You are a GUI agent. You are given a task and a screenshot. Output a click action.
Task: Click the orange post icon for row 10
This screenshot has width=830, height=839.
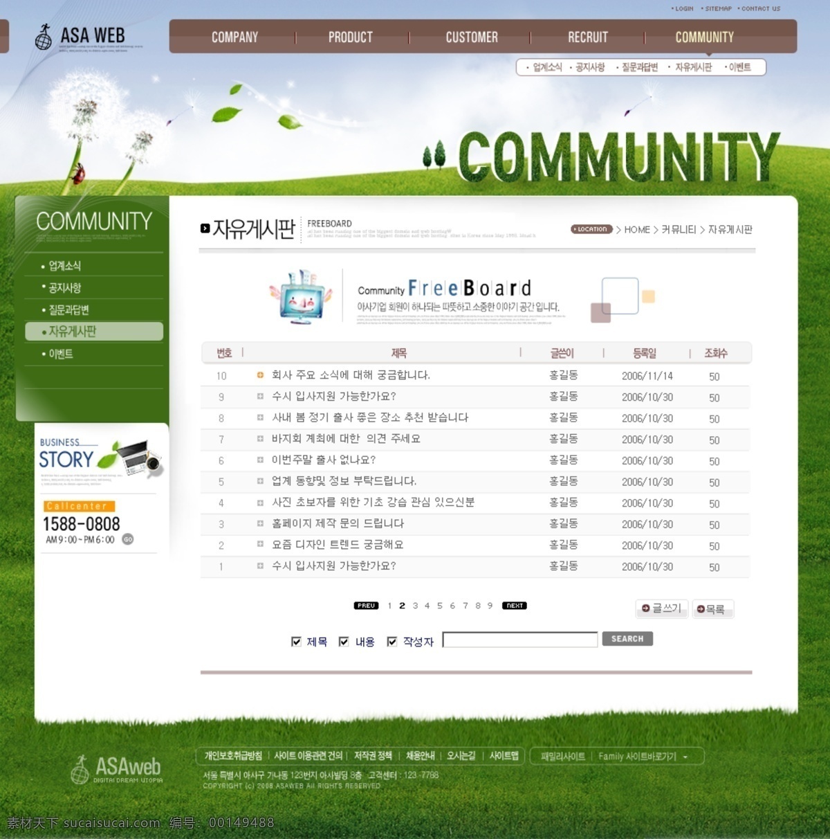coord(260,375)
